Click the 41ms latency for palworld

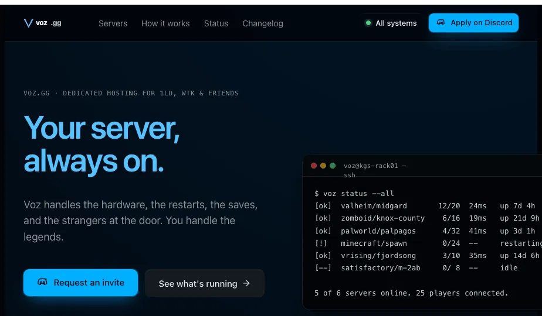point(477,231)
